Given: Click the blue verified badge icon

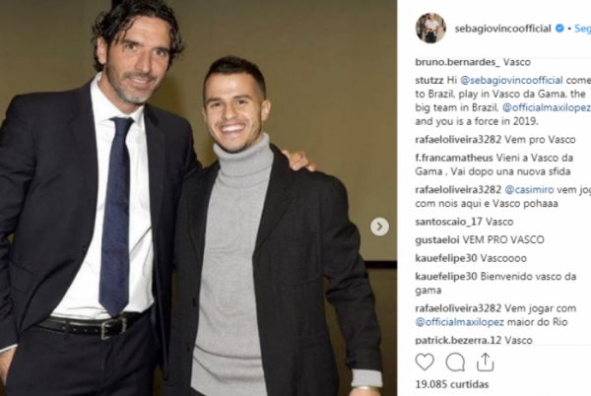Looking at the screenshot, I should coord(559,29).
